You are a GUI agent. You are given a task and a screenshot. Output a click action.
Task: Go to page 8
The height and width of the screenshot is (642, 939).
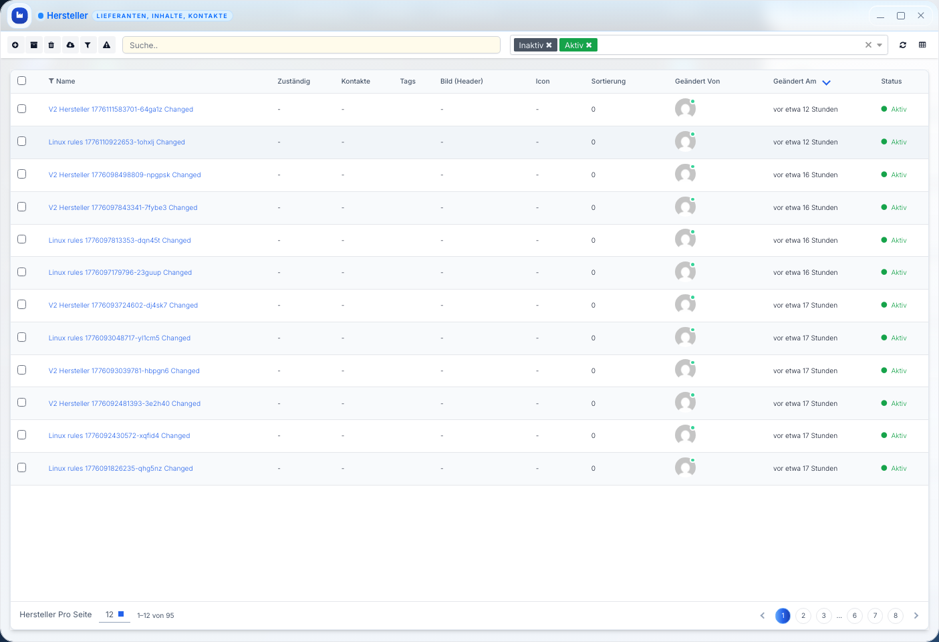(896, 616)
